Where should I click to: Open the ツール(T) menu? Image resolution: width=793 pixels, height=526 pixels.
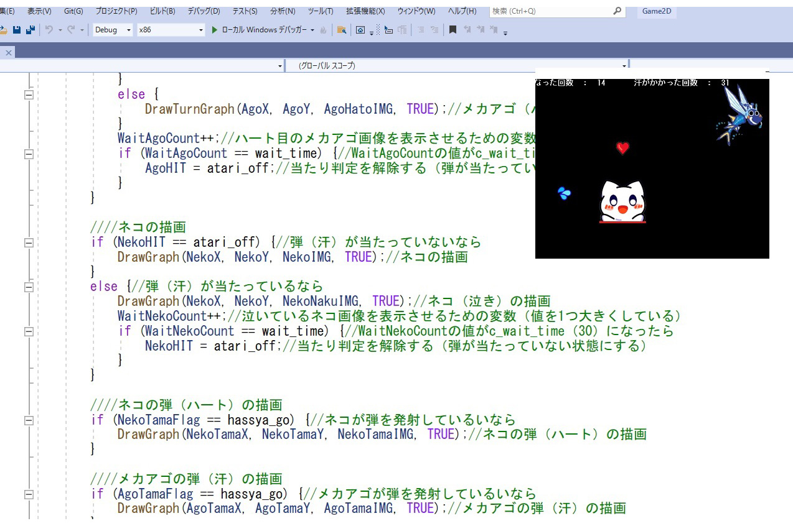tap(321, 11)
